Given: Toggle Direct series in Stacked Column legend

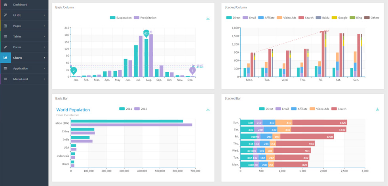Looking at the screenshot, I should pyautogui.click(x=233, y=18).
